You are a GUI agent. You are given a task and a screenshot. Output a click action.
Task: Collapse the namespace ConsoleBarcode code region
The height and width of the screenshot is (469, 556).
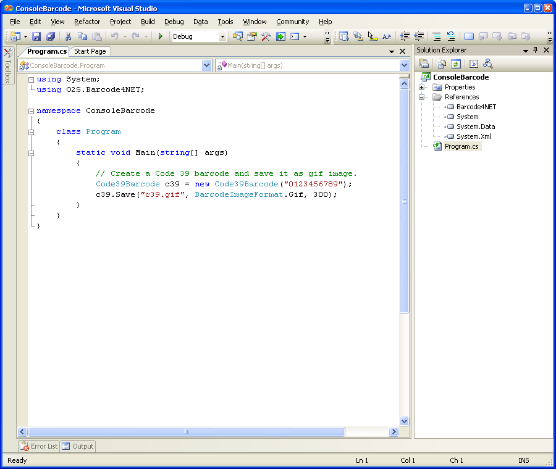click(31, 111)
